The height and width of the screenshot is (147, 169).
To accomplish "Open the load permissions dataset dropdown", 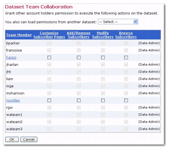I will pos(118,22).
